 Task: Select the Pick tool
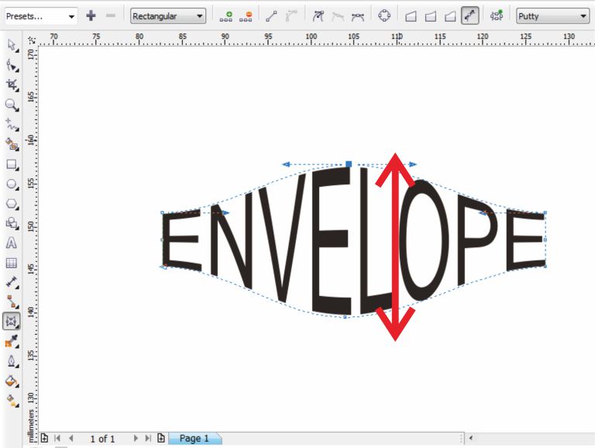point(12,45)
